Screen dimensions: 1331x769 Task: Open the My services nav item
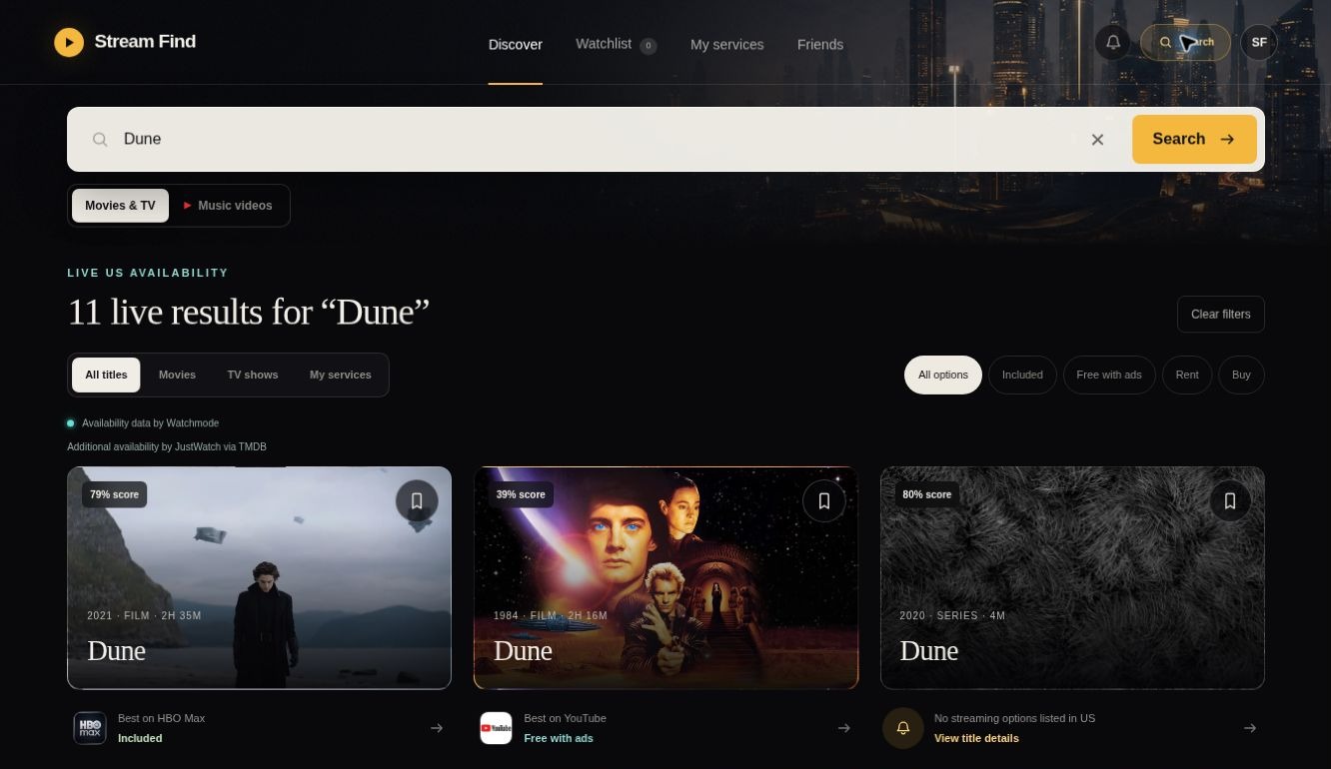click(x=727, y=45)
